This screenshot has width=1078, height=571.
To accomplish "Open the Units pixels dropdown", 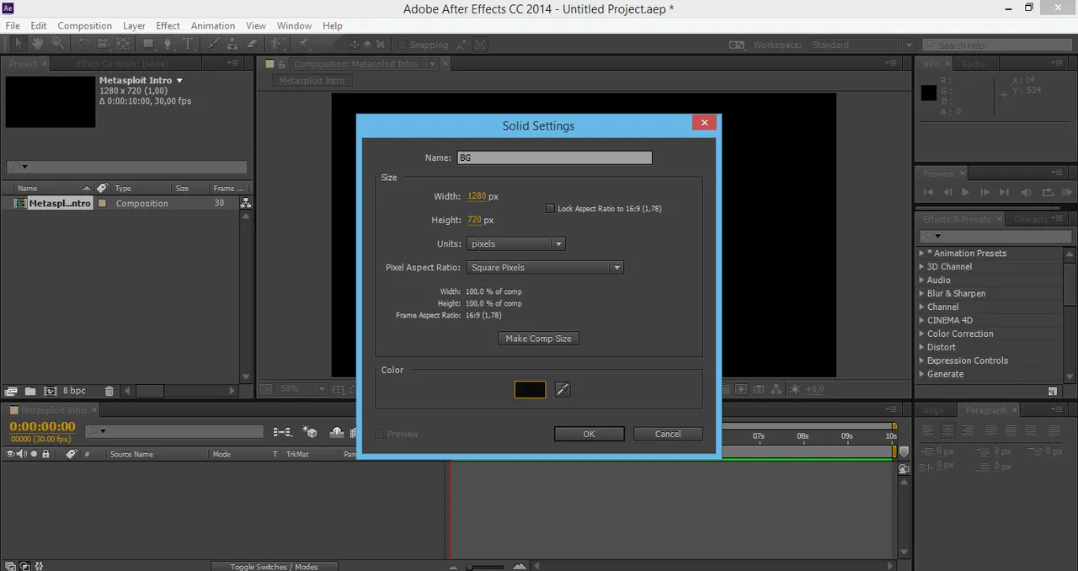I will point(515,243).
